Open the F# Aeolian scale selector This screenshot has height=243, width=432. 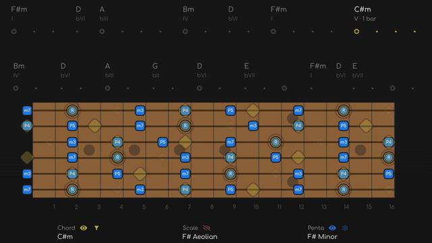pyautogui.click(x=200, y=237)
